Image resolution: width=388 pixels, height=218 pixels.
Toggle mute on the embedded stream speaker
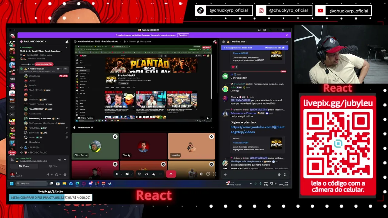click(208, 118)
